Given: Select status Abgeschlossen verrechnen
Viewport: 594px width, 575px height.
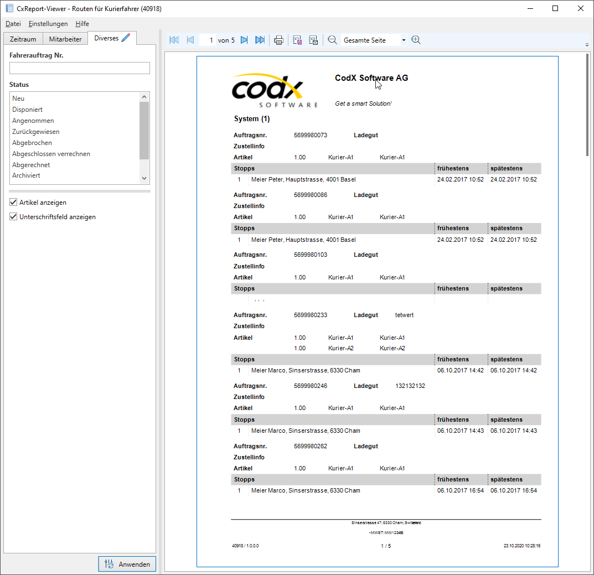Looking at the screenshot, I should click(75, 154).
